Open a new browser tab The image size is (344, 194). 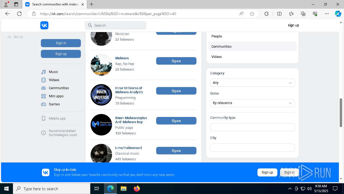91,4
